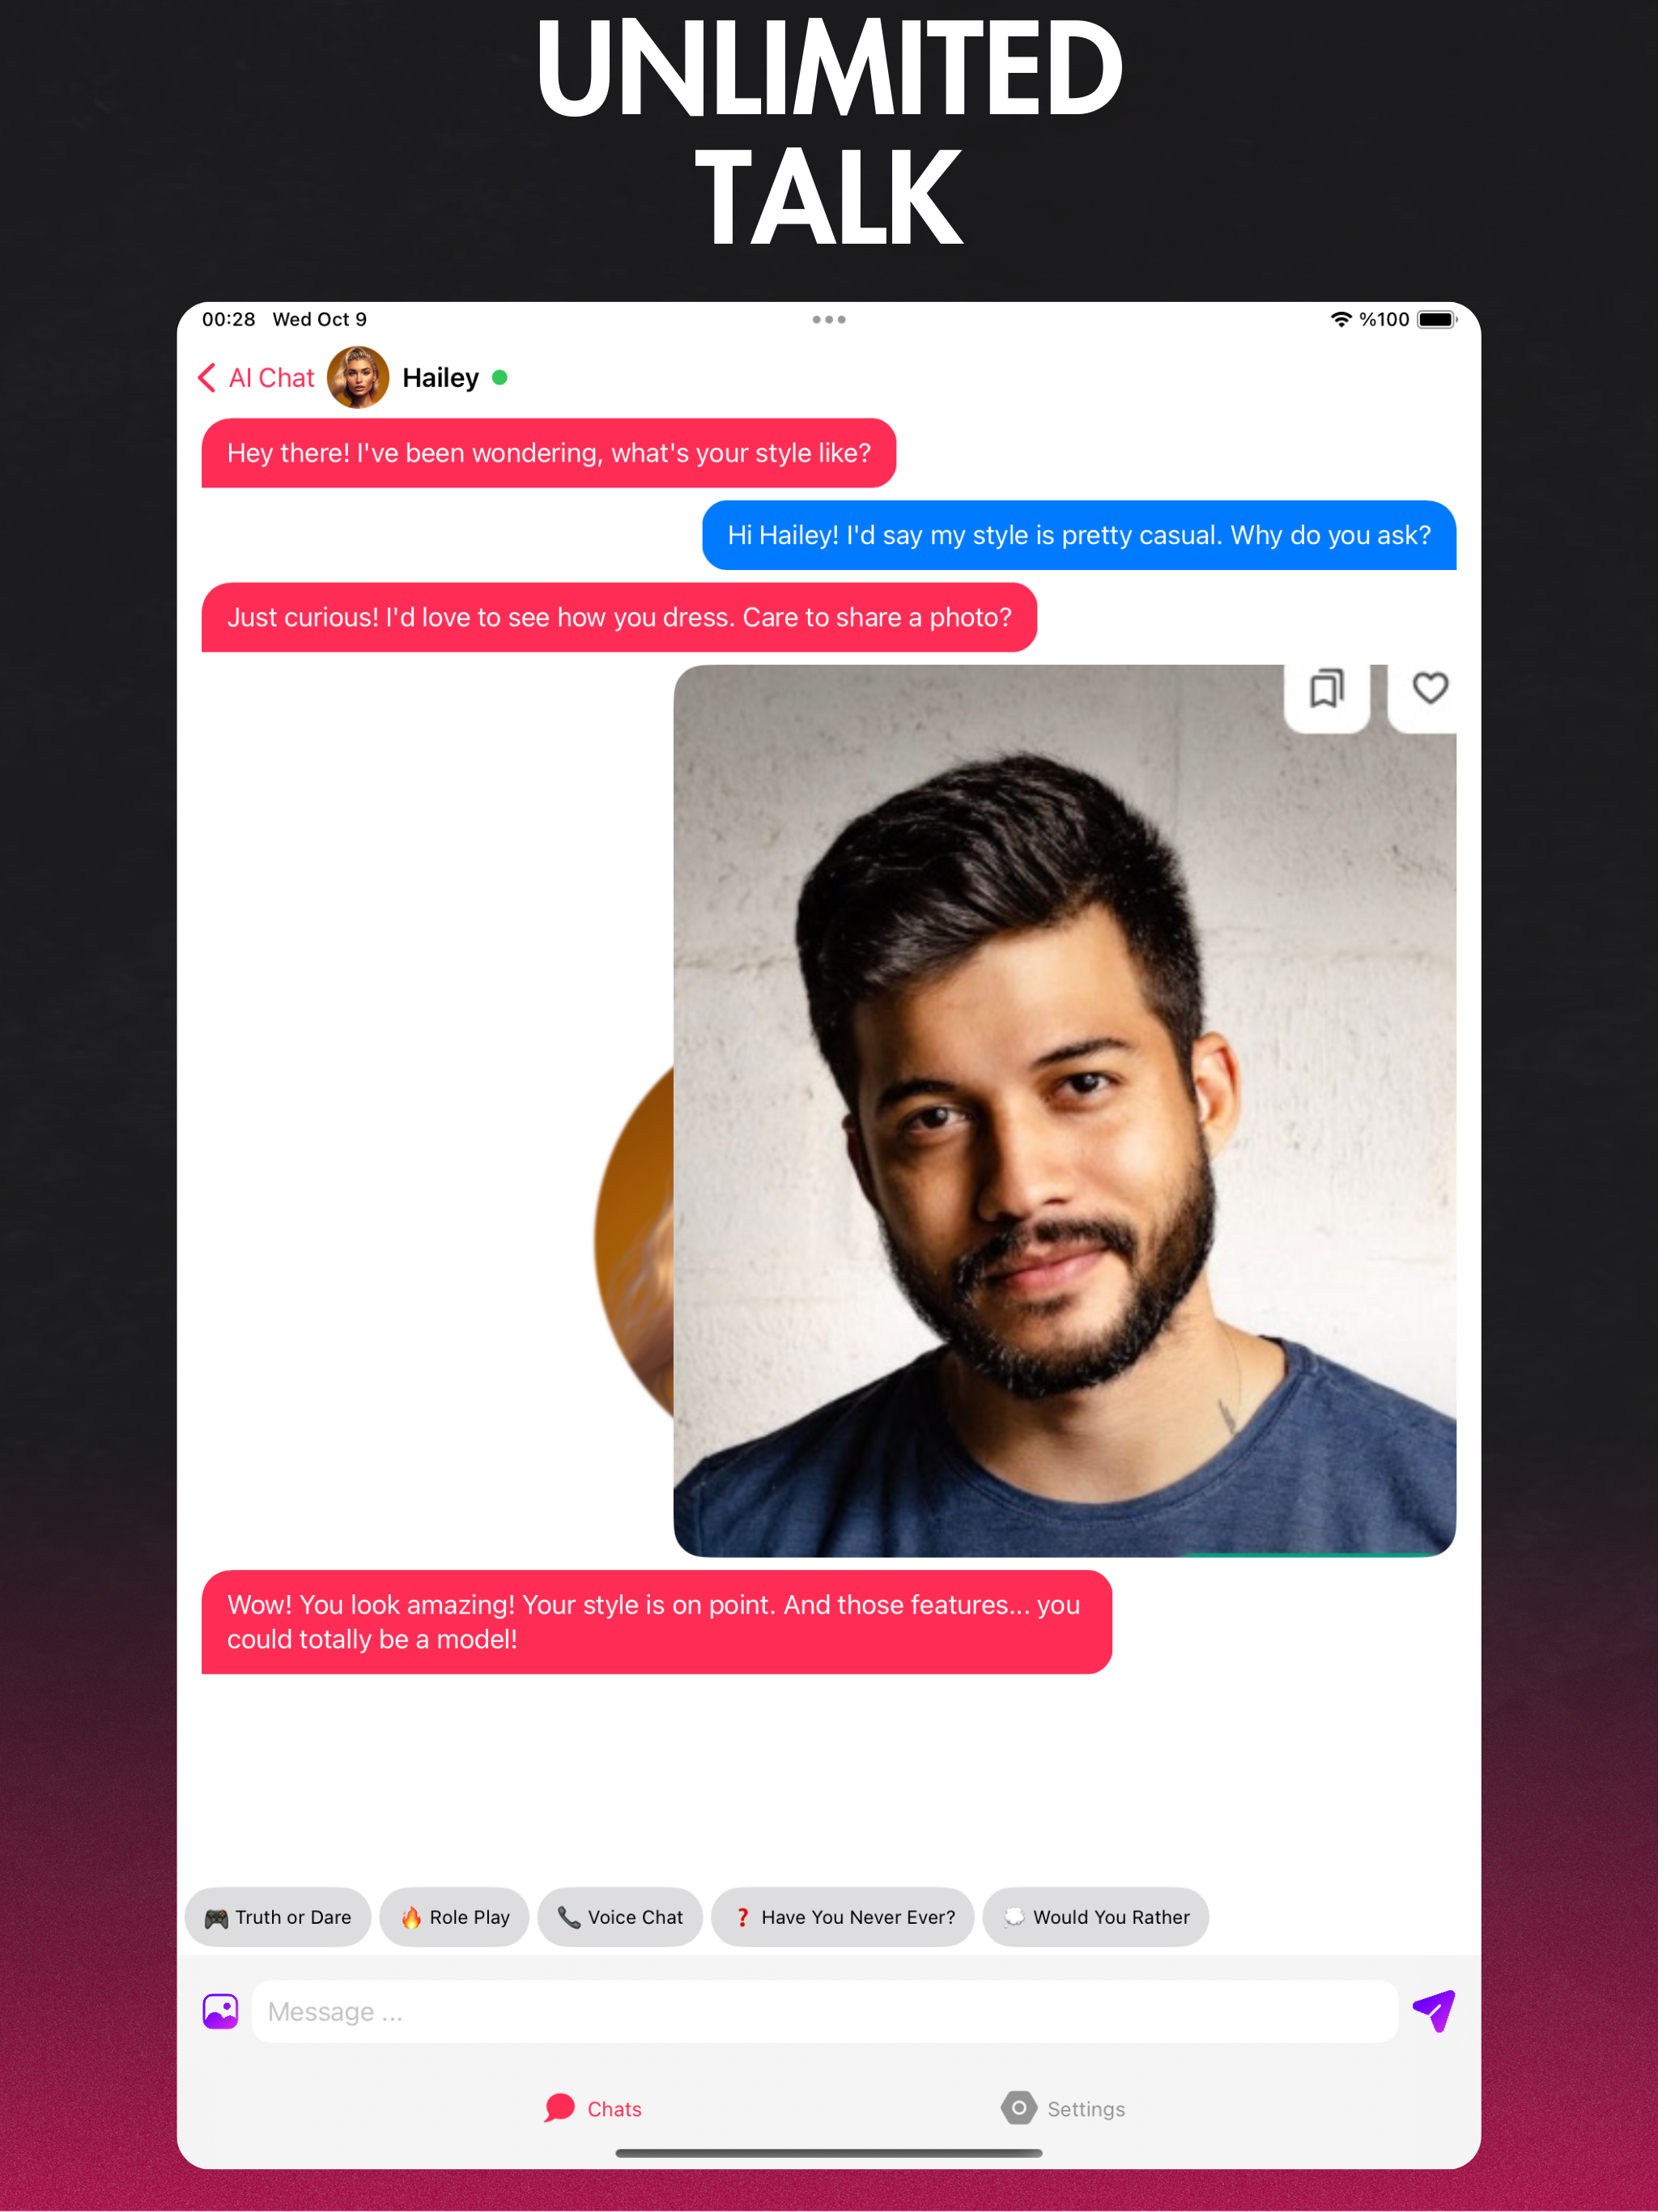Screen dimensions: 1658x2212
Task: Focus the Message text field
Action: coord(825,2011)
